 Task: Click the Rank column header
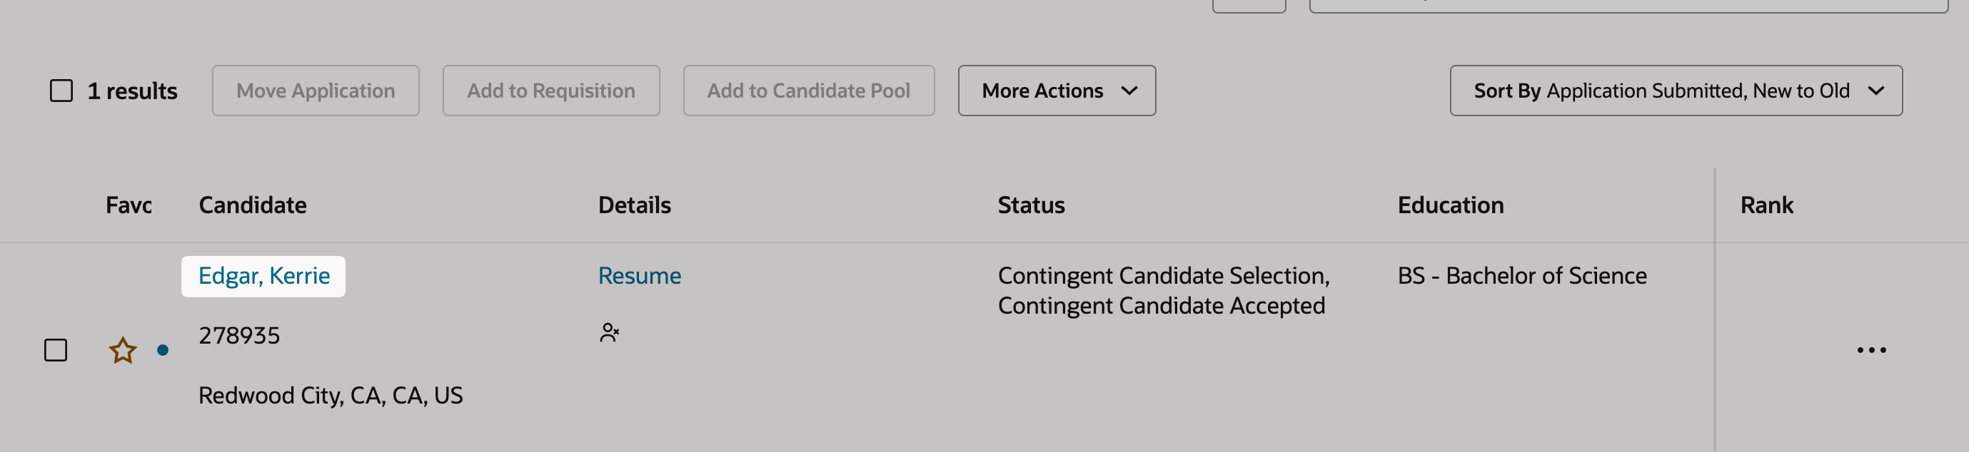pyautogui.click(x=1766, y=205)
